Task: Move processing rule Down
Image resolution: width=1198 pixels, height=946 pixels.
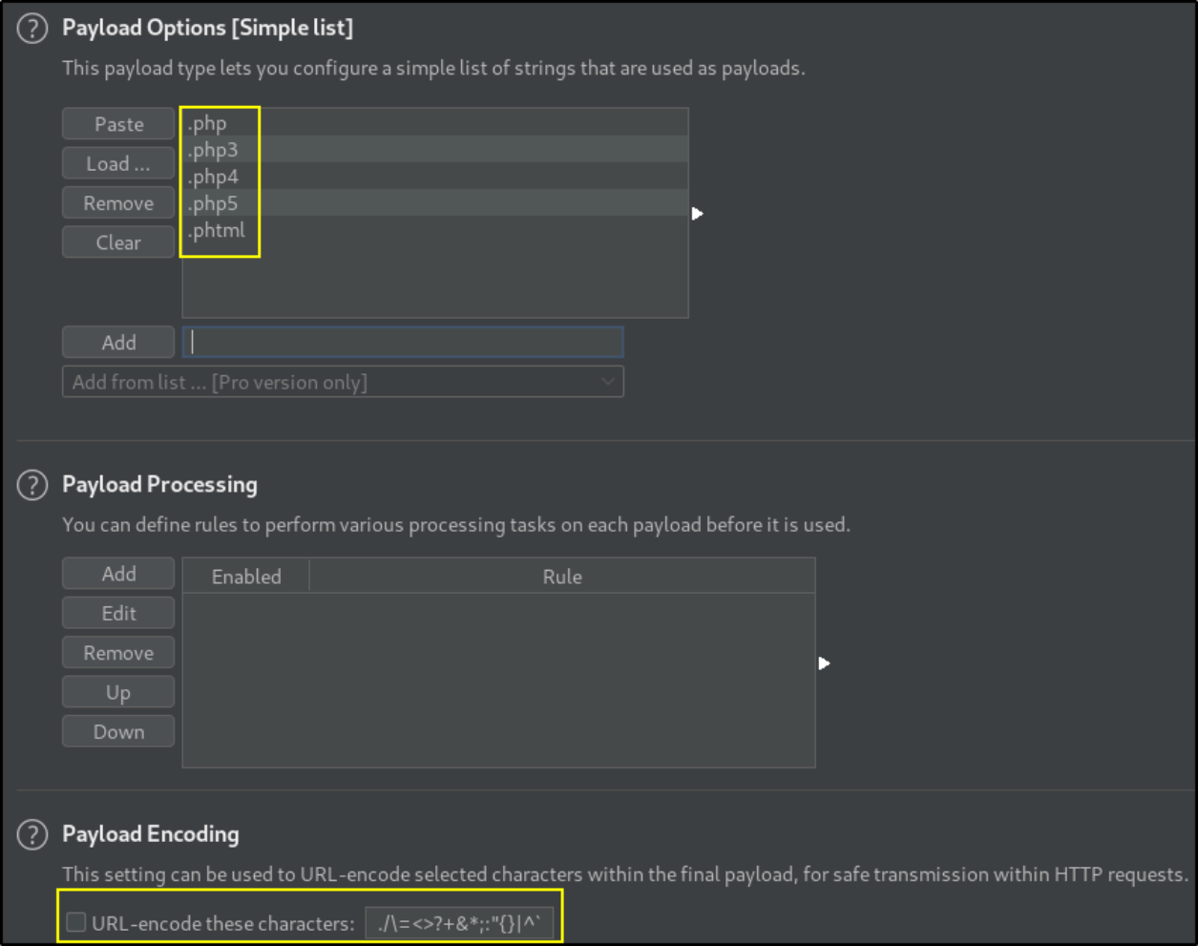Action: click(118, 731)
